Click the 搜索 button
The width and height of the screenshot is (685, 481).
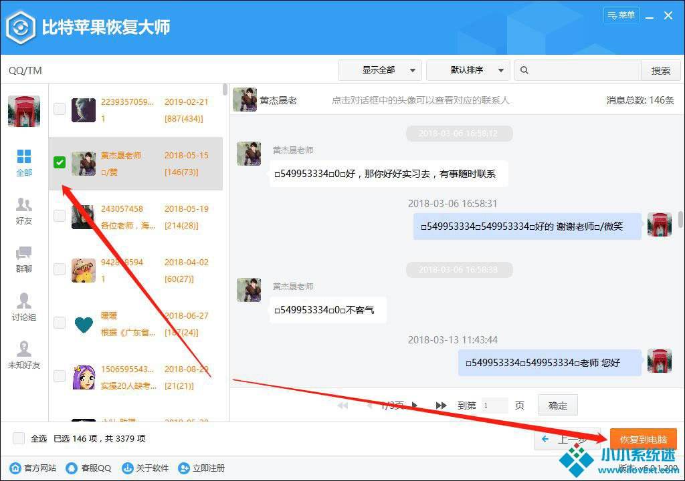tap(660, 71)
